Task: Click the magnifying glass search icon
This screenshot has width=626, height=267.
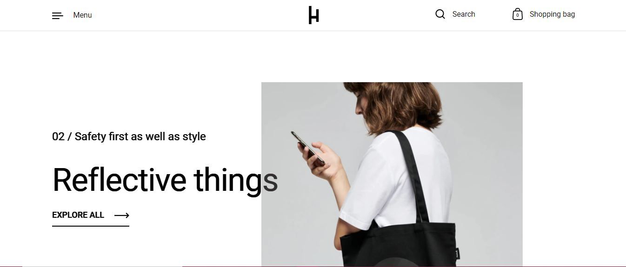Action: [x=440, y=14]
